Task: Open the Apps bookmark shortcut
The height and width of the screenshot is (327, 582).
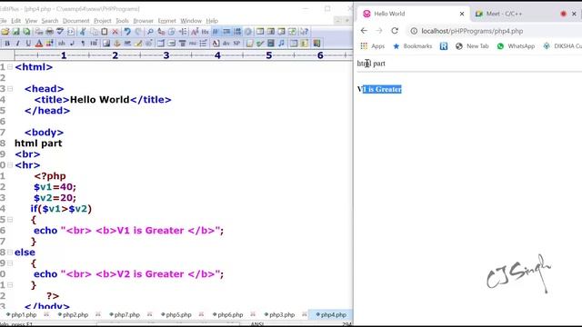Action: click(372, 46)
